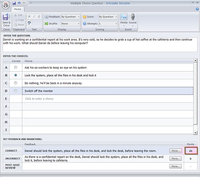This screenshot has height=177, width=200.
Task: Paste from the clipboard
Action: point(19,25)
